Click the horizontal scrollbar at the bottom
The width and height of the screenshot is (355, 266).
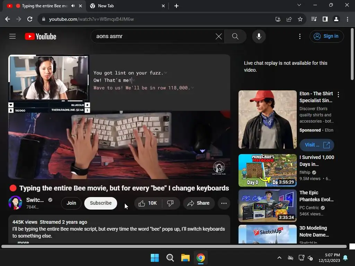[x=174, y=246]
